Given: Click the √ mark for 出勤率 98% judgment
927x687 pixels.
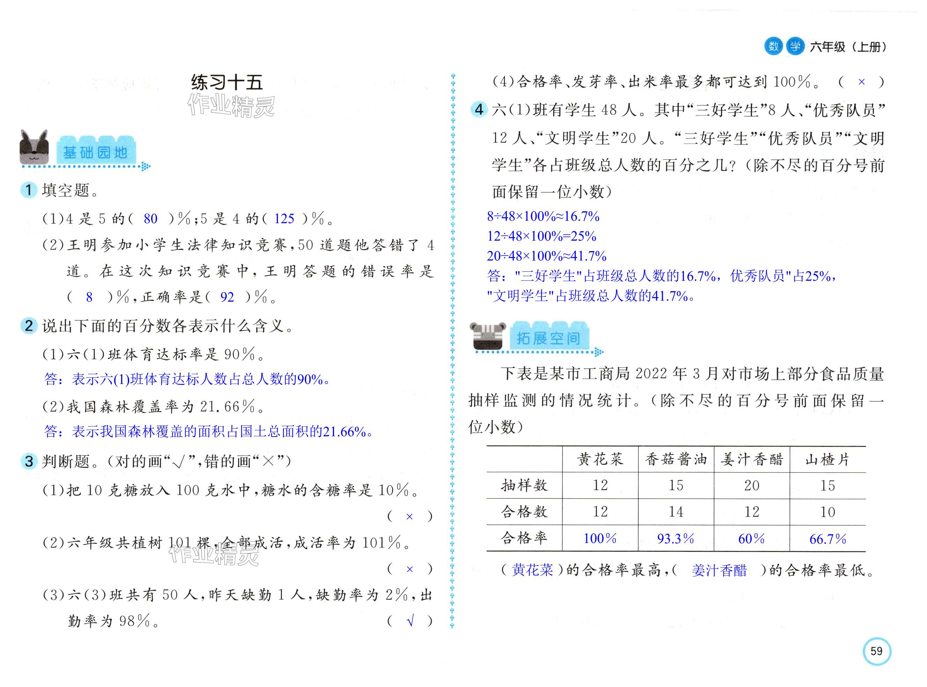Looking at the screenshot, I should [x=410, y=621].
